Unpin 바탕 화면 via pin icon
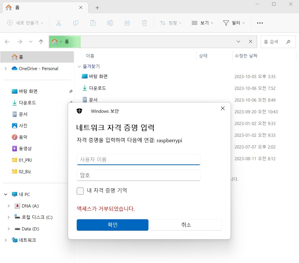 click(71, 91)
